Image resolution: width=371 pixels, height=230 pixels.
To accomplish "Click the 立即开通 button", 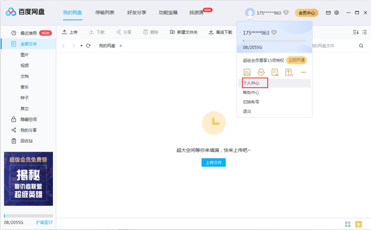I will [x=296, y=60].
